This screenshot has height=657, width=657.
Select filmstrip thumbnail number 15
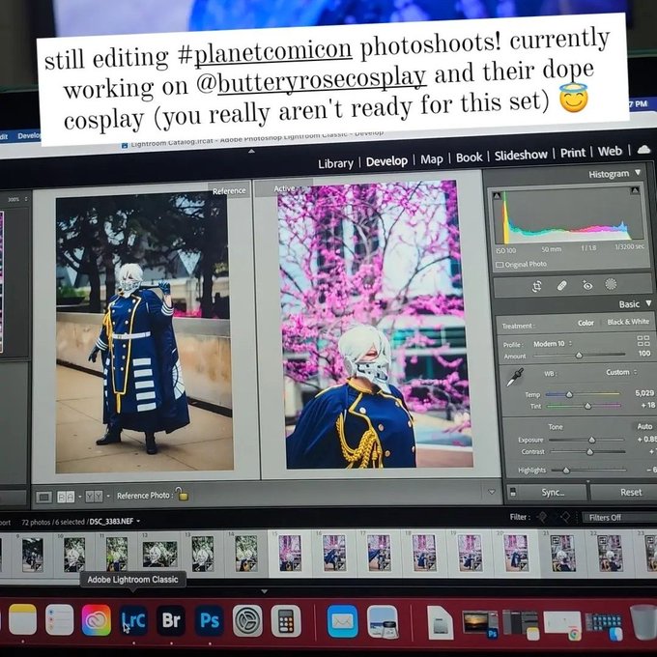[290, 553]
